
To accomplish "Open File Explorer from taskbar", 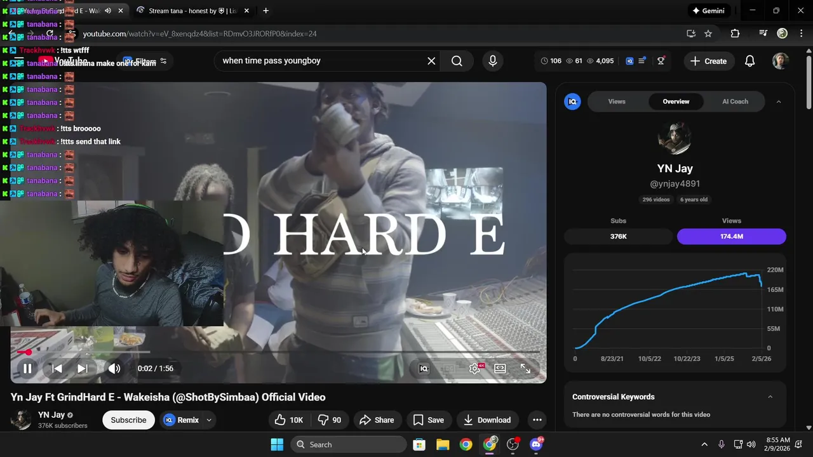I will (443, 444).
